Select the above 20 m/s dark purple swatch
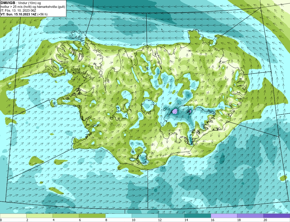The image size is (290, 222). pos(277,216)
